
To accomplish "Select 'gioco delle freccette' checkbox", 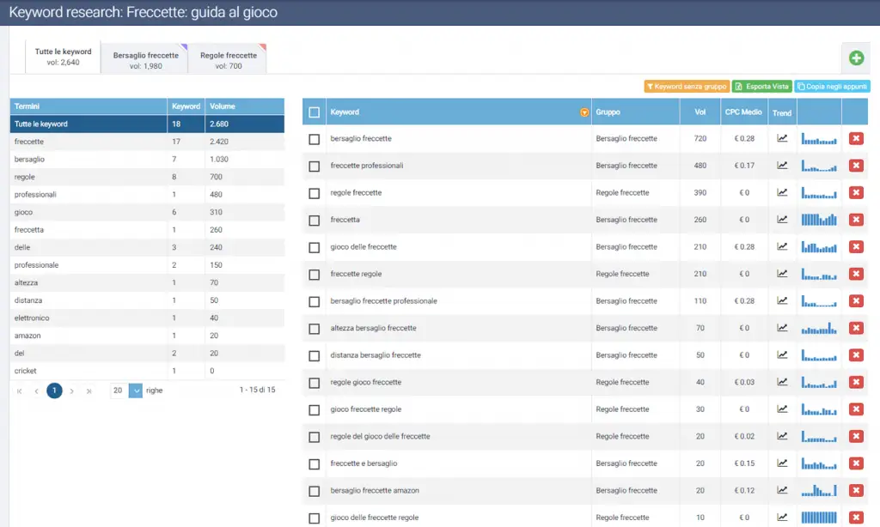I will click(315, 247).
